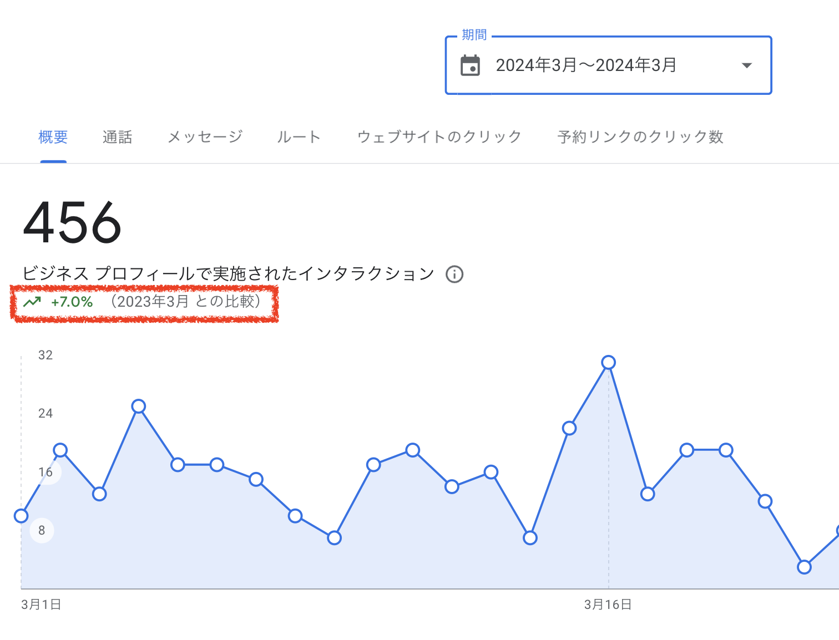
Task: Click the 期間 field label
Action: [x=474, y=35]
